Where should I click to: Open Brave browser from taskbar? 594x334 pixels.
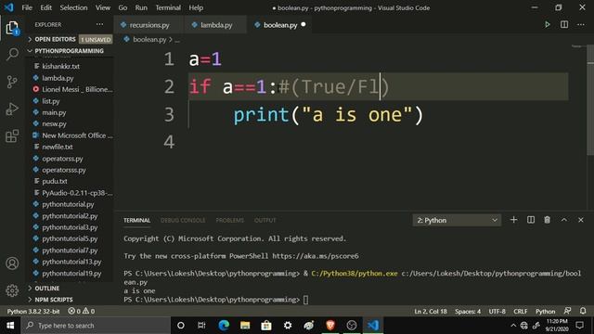point(330,326)
